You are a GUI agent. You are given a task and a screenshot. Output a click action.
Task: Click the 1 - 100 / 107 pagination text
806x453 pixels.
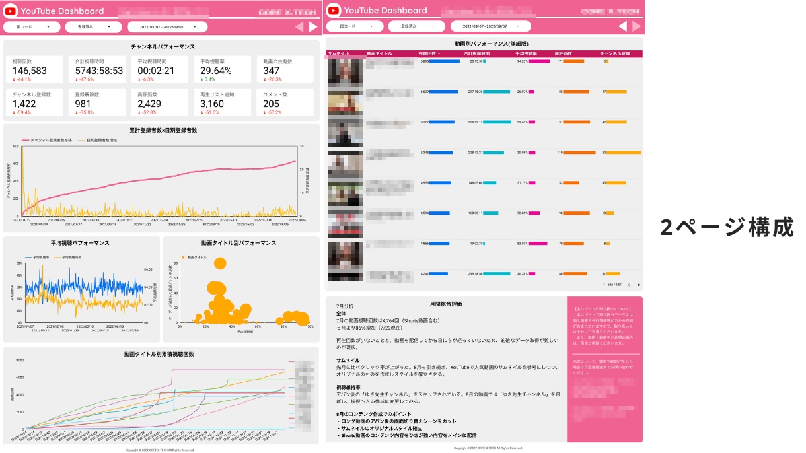(x=612, y=285)
